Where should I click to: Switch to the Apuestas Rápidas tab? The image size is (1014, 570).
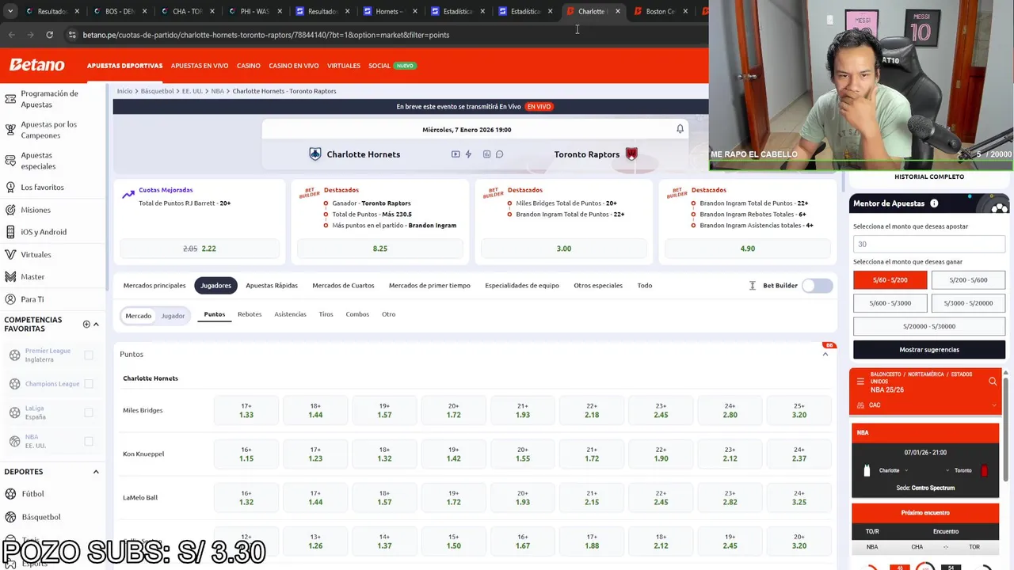coord(272,286)
